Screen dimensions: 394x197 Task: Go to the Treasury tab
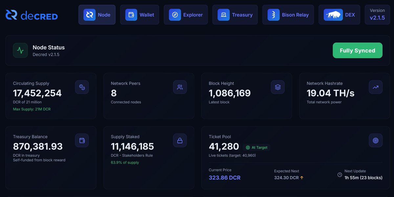(235, 15)
